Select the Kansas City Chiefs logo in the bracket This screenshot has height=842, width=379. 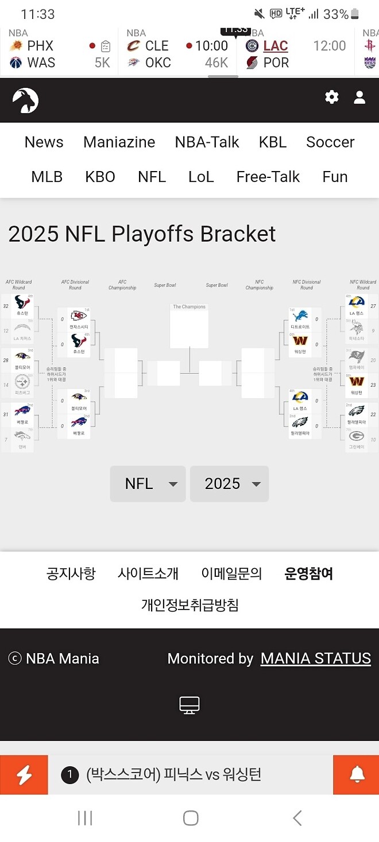[x=78, y=315]
